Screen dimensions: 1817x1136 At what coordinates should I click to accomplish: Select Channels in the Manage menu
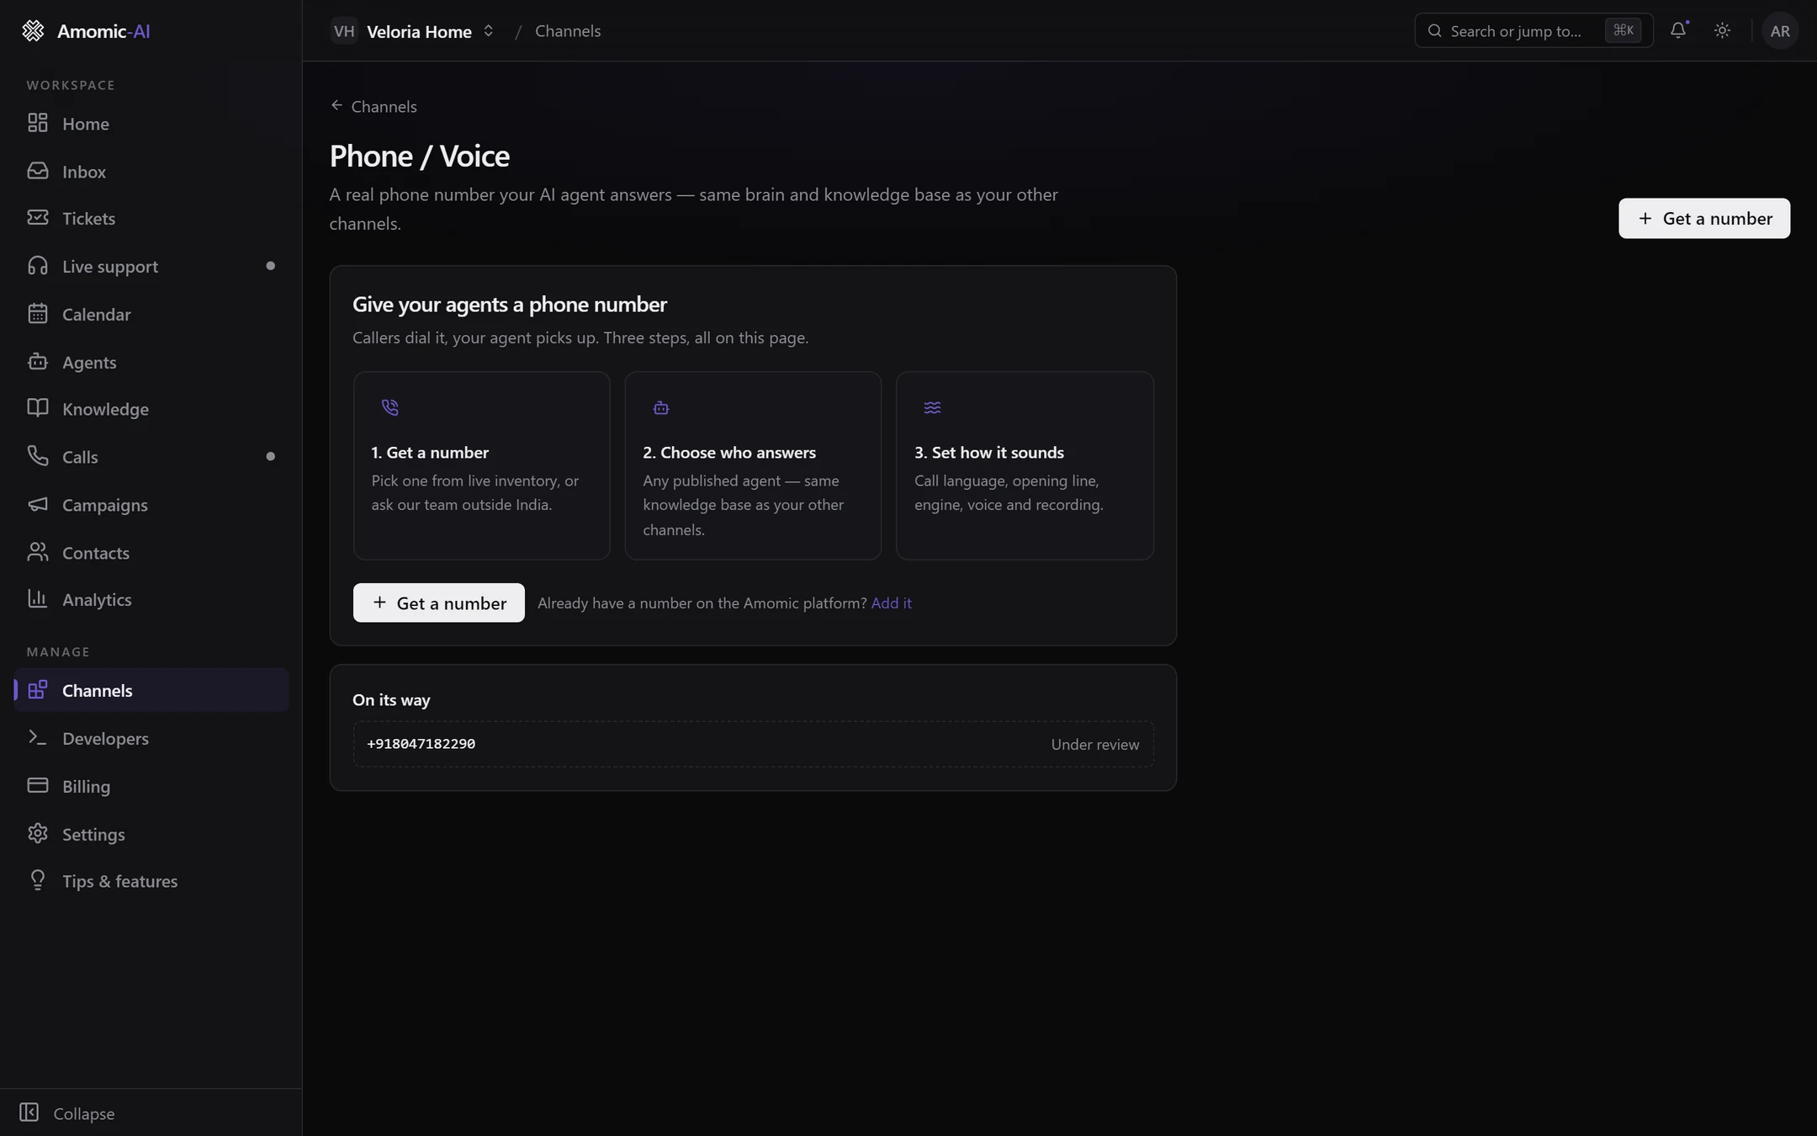151,690
